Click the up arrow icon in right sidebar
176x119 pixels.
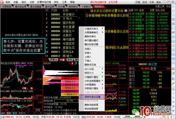pos(173,11)
